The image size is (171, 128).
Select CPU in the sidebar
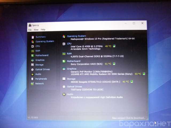(38, 46)
